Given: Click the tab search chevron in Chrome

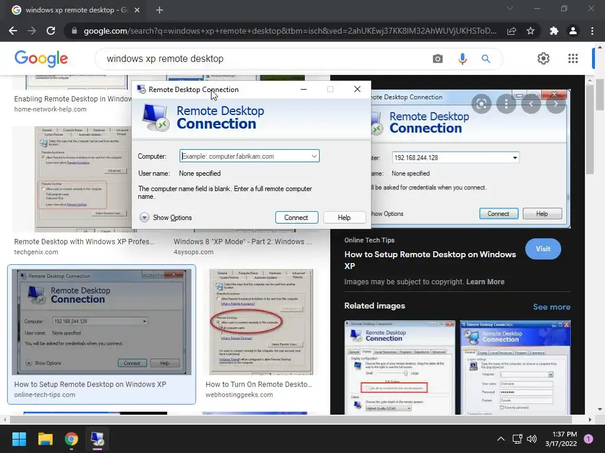Looking at the screenshot, I should click(510, 8).
